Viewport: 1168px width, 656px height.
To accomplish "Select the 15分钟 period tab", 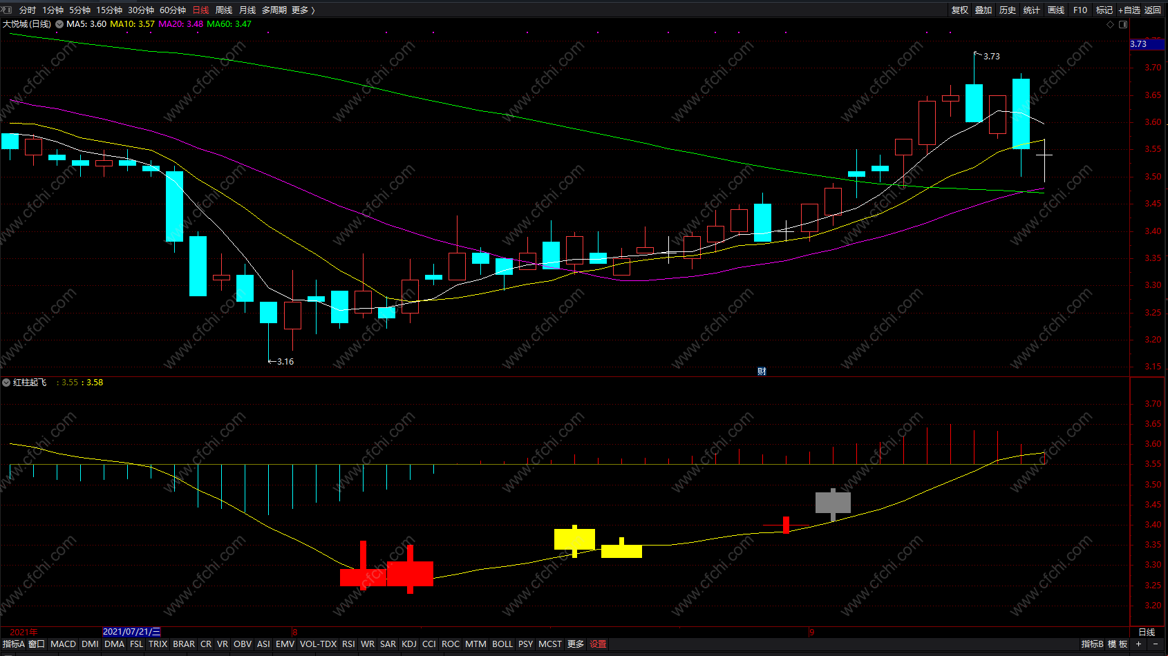I will click(109, 10).
